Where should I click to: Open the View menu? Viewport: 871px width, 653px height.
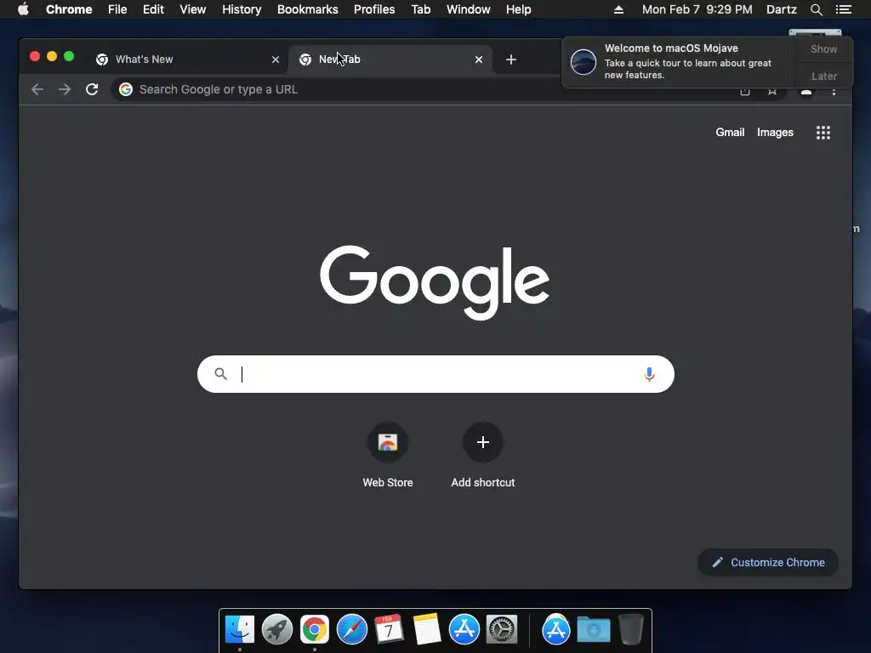pyautogui.click(x=193, y=9)
